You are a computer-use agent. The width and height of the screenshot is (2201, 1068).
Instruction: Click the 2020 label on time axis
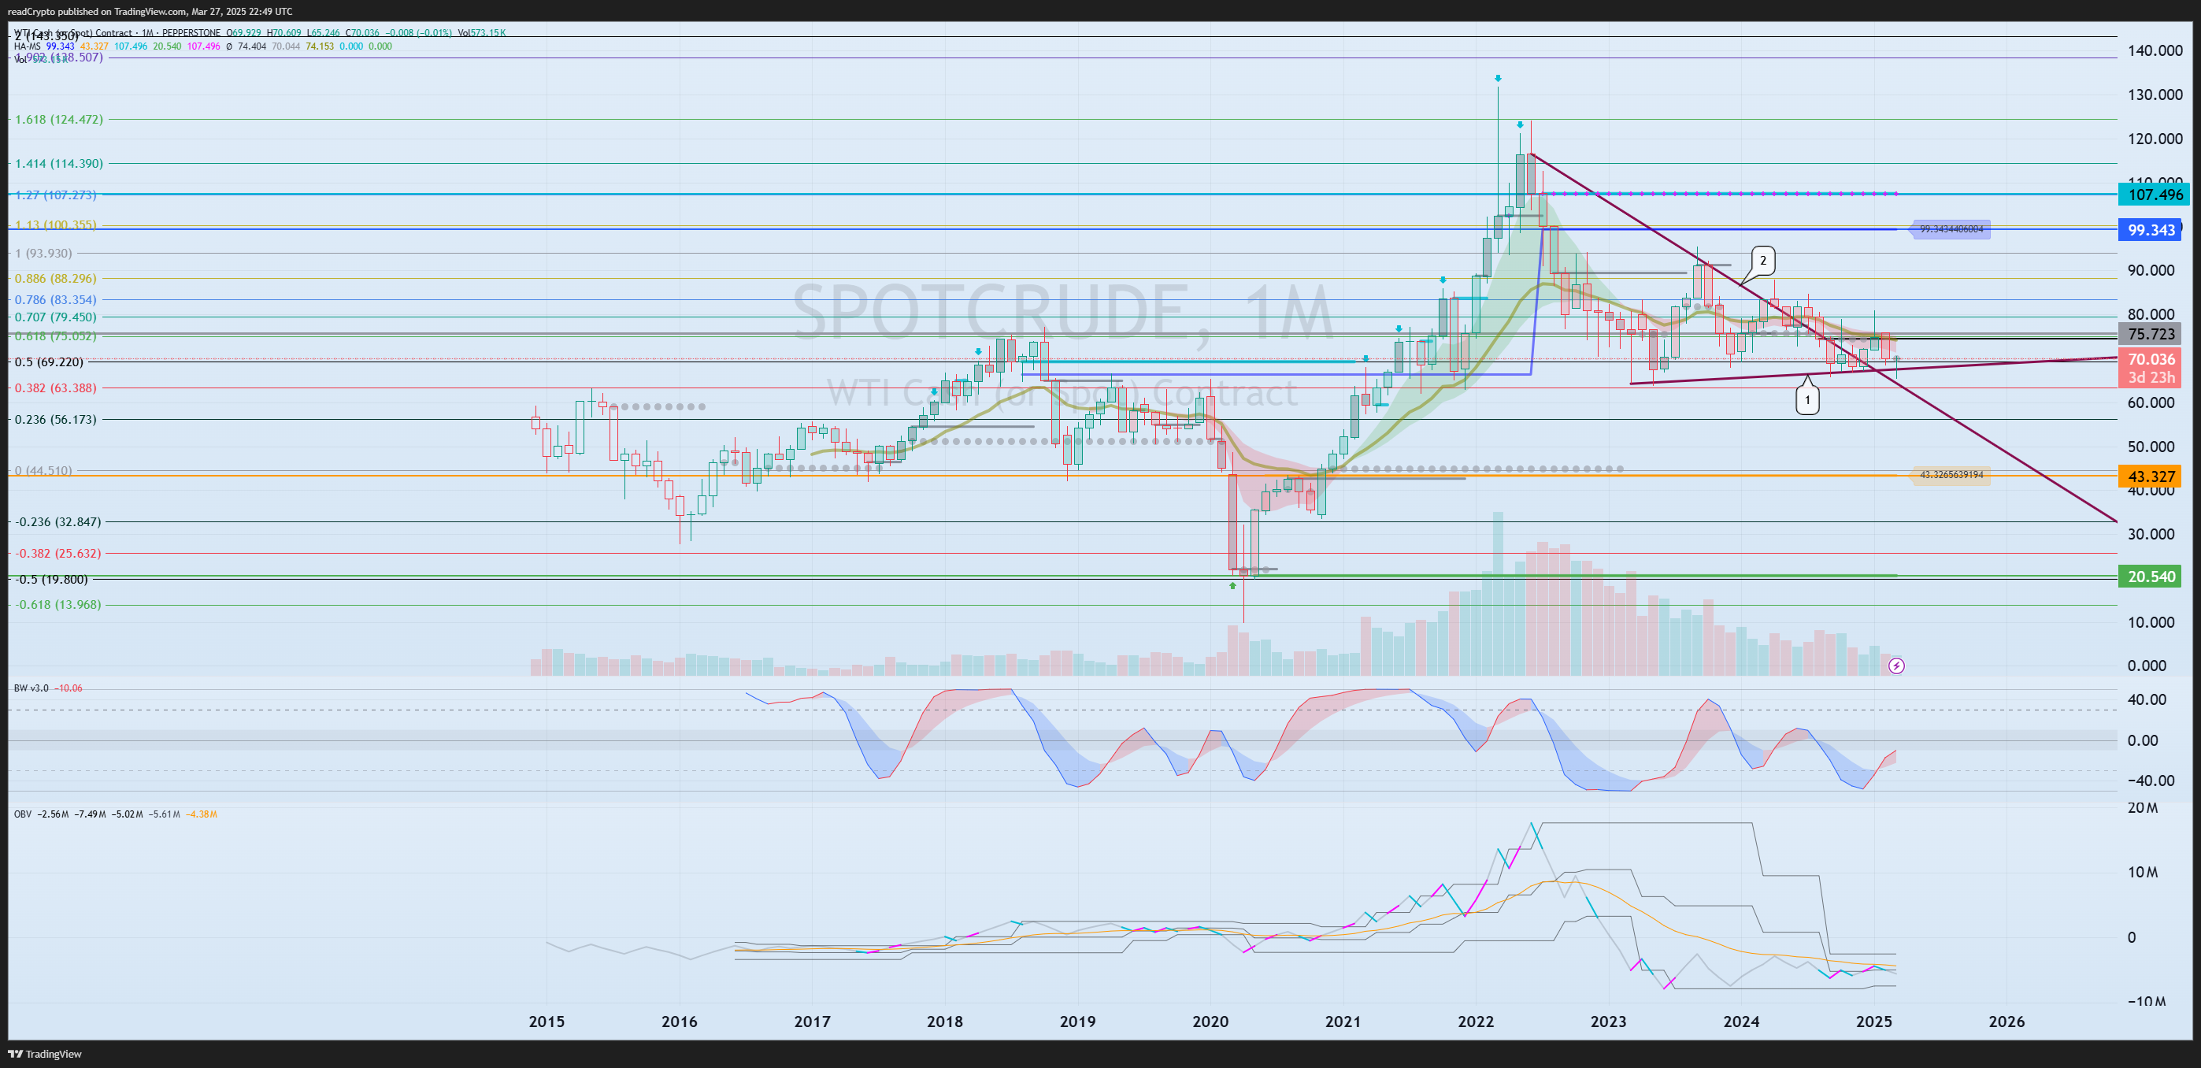(x=1210, y=1022)
